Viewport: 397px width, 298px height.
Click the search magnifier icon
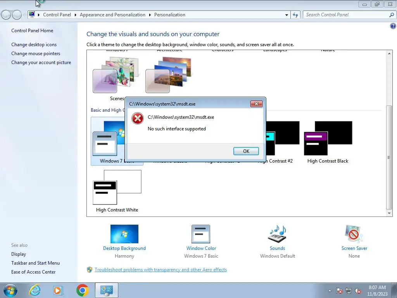392,15
